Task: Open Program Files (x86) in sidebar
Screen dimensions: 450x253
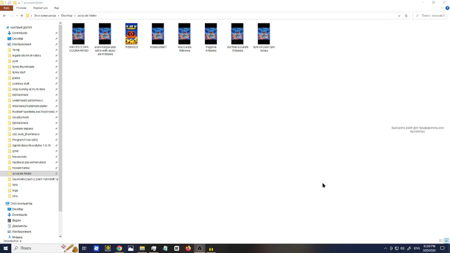Action: click(25, 140)
